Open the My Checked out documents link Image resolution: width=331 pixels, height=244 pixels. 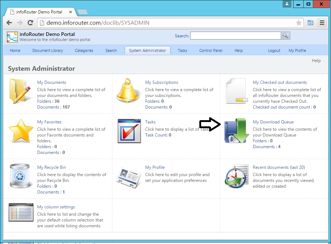(x=280, y=82)
